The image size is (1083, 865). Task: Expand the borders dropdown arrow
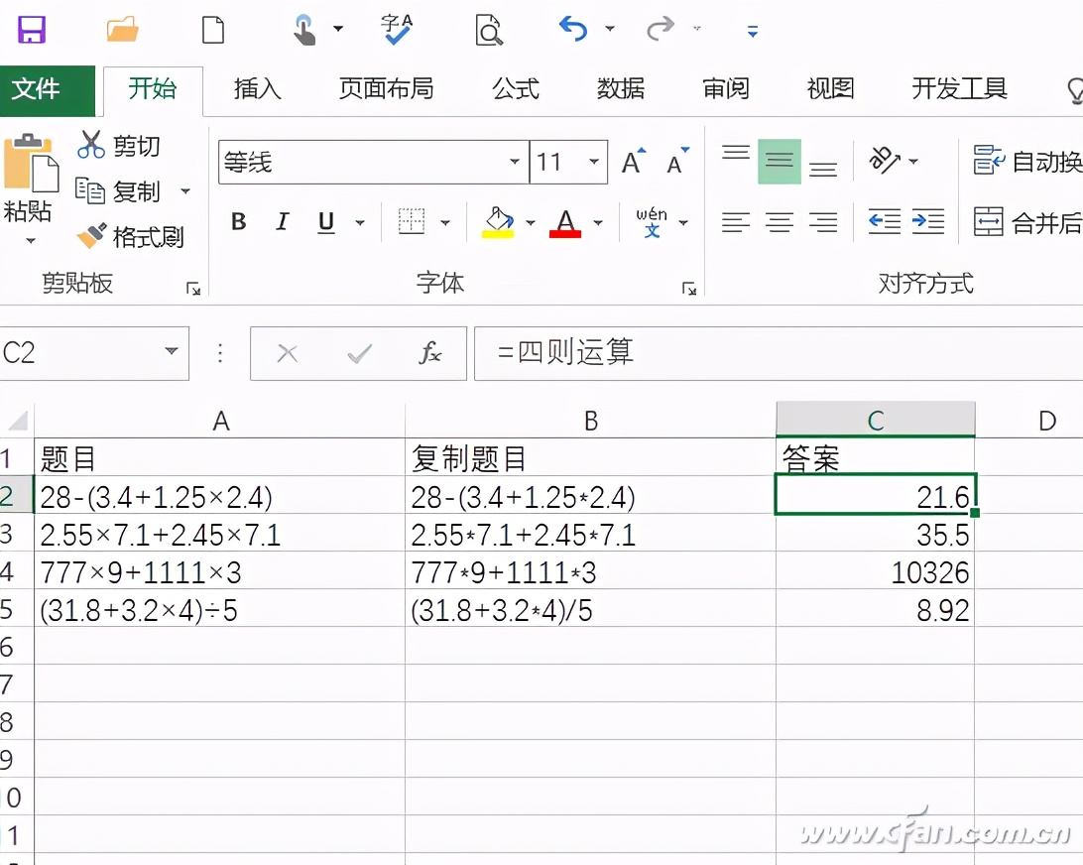tap(445, 222)
